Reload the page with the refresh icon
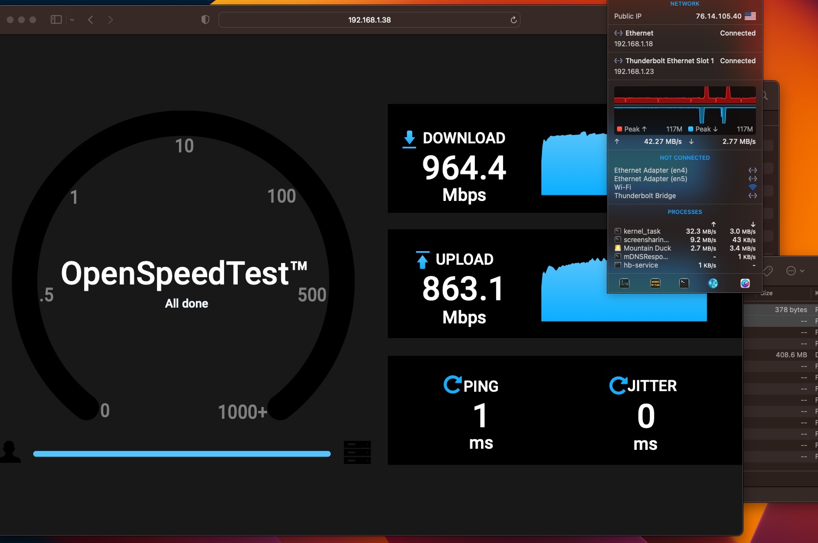The width and height of the screenshot is (818, 543). pyautogui.click(x=513, y=20)
